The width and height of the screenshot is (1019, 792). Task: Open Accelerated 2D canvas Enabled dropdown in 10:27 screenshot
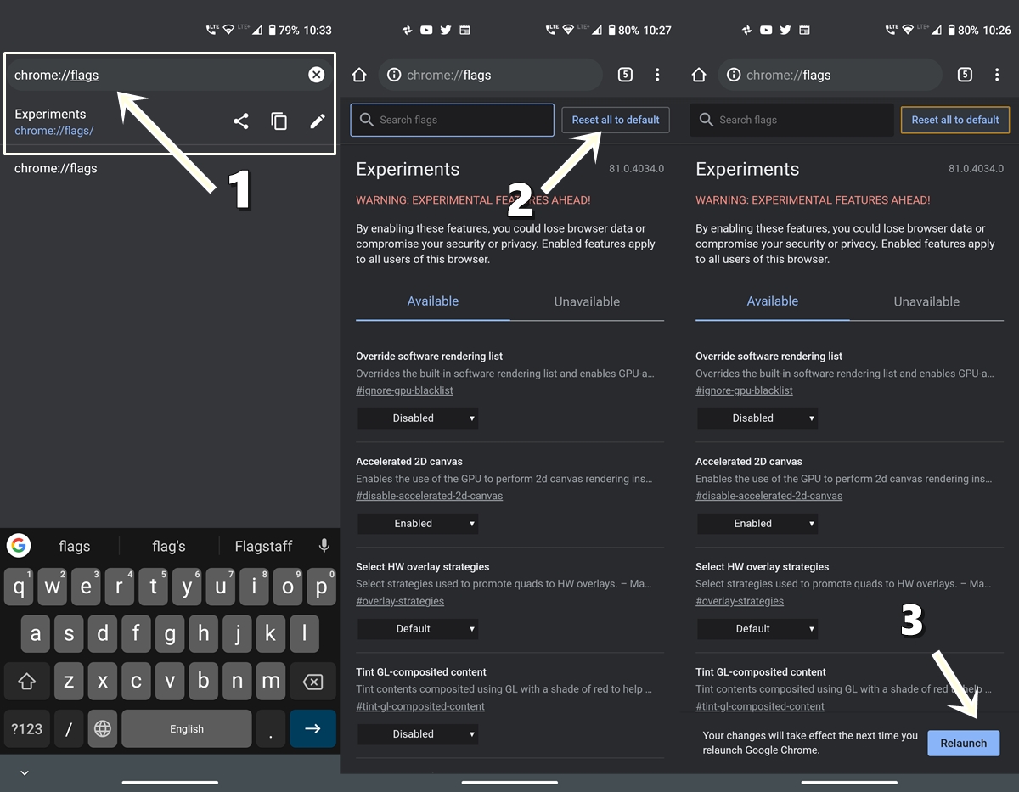pyautogui.click(x=418, y=523)
